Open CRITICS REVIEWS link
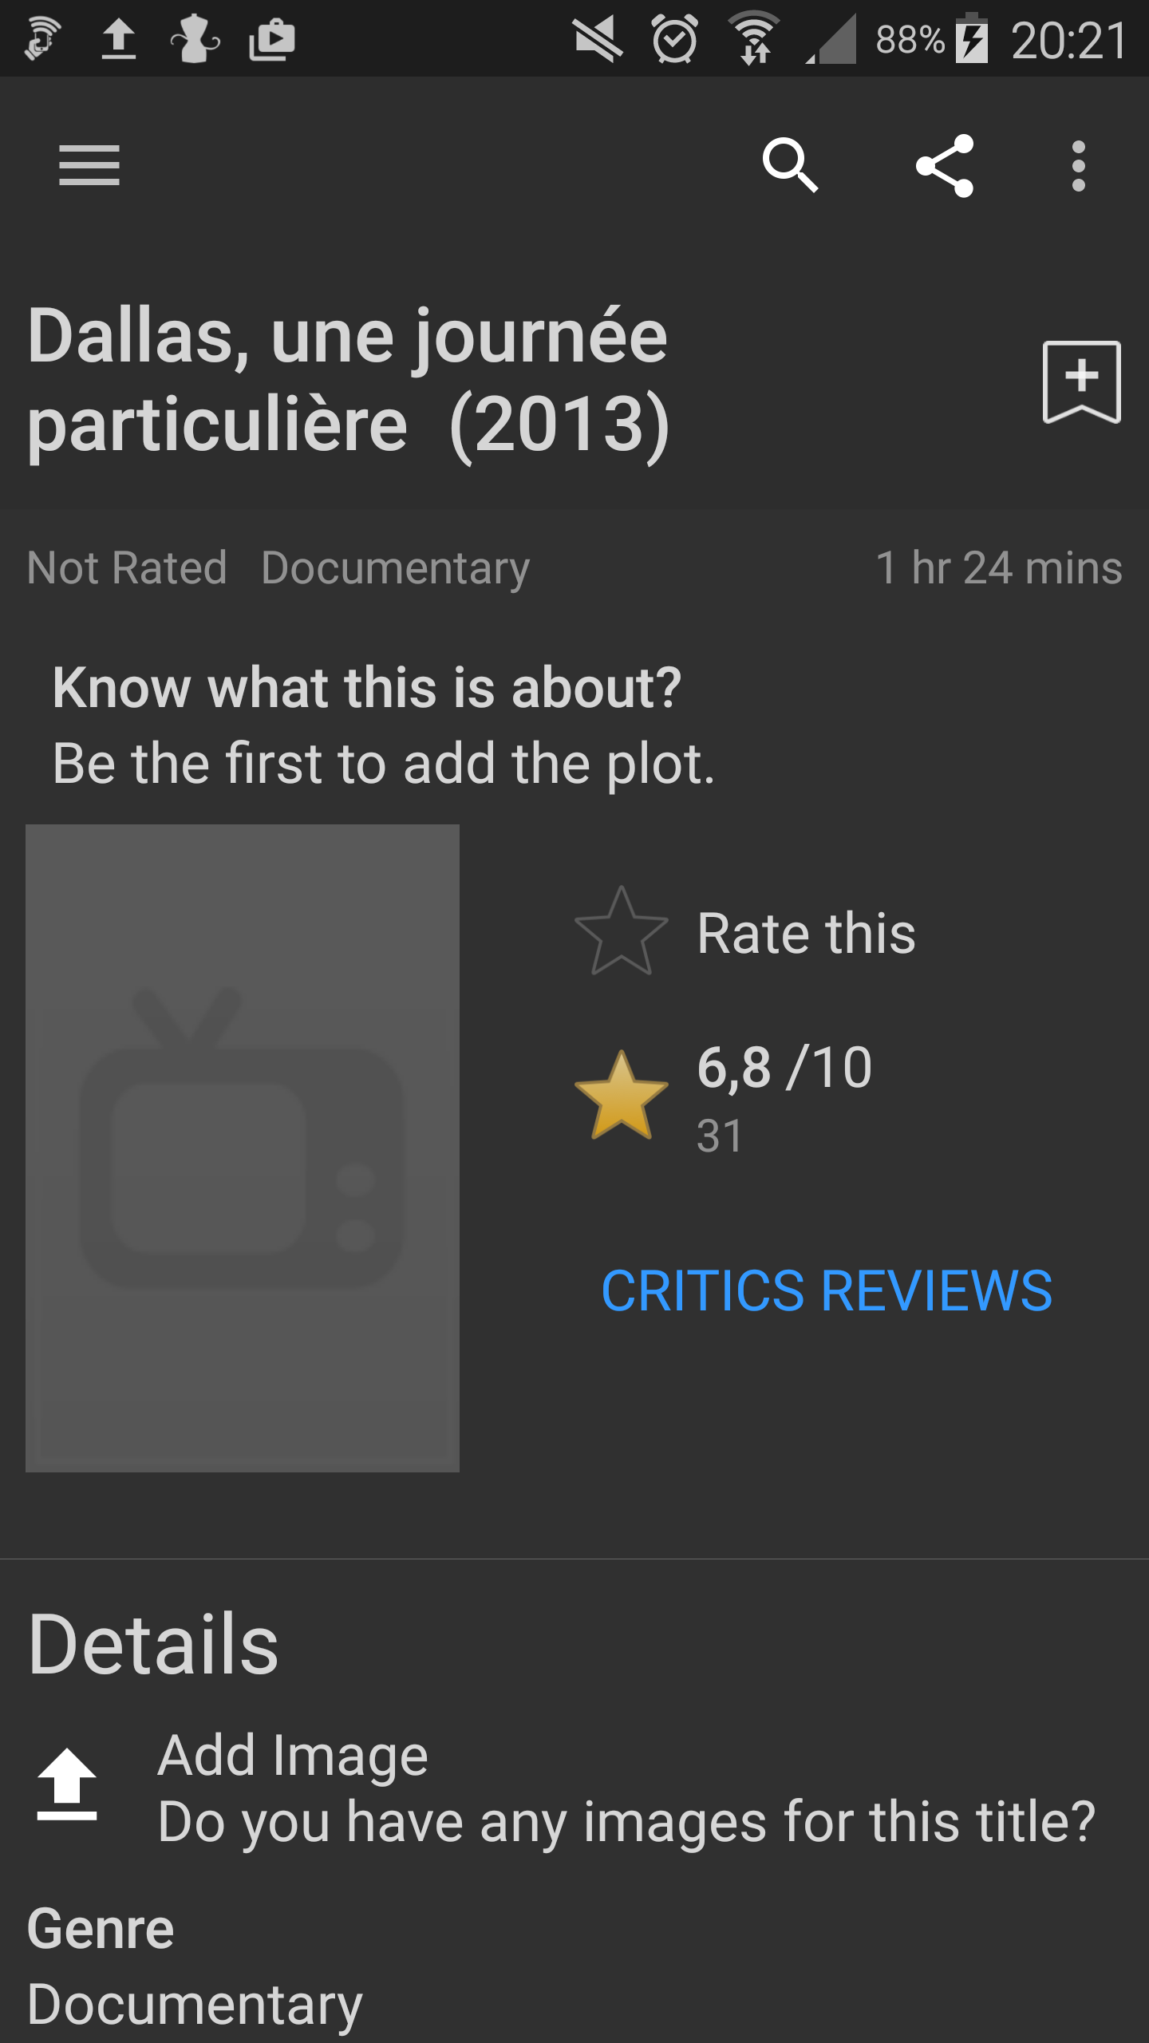This screenshot has height=2043, width=1149. (x=827, y=1290)
